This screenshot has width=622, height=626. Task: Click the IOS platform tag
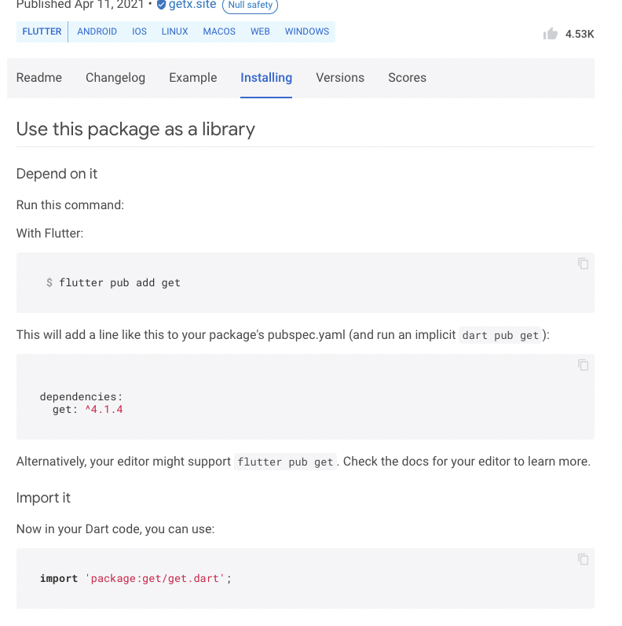[139, 31]
